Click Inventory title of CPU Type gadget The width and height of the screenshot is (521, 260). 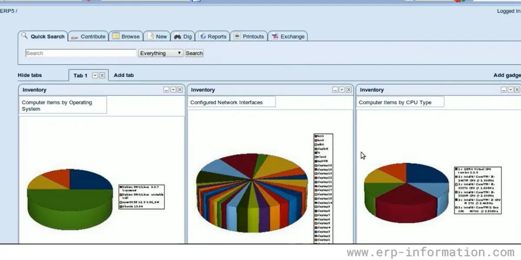372,90
